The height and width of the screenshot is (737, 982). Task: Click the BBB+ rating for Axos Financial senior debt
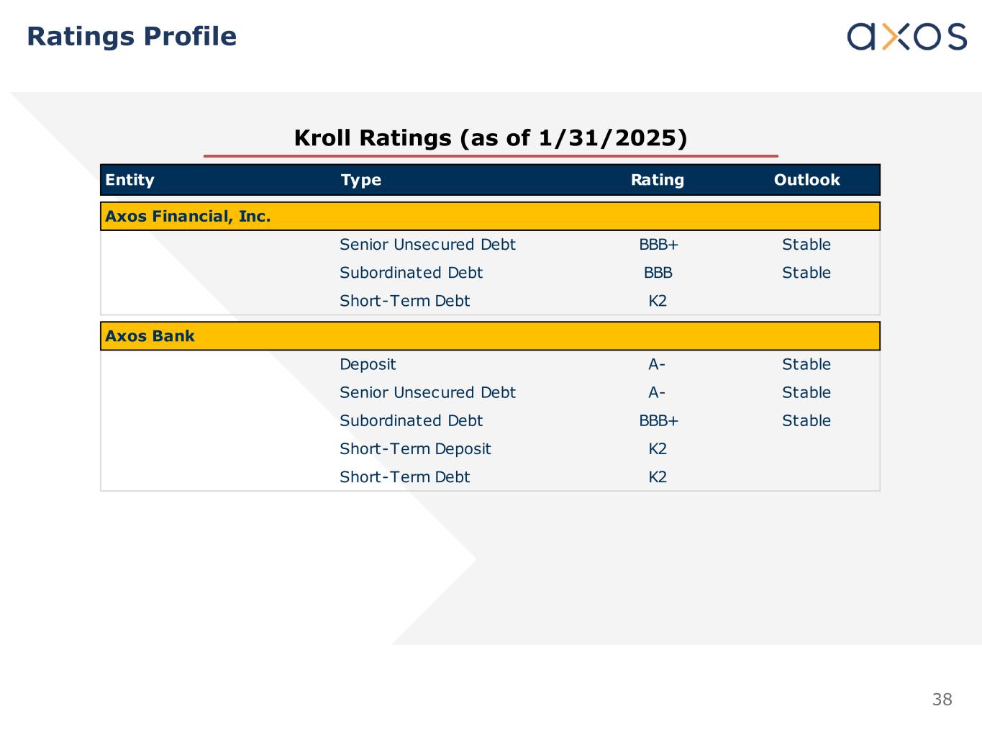[x=658, y=245]
